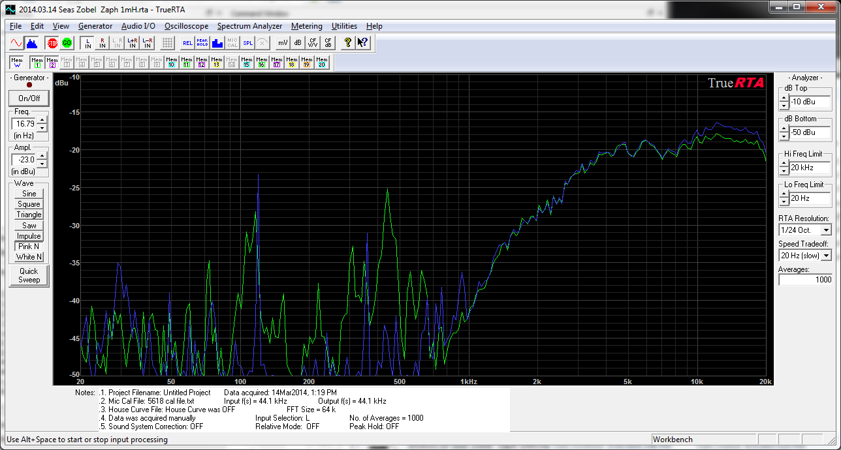Switch units with the dB icon
Viewport: 841px width, 450px height.
[x=298, y=43]
